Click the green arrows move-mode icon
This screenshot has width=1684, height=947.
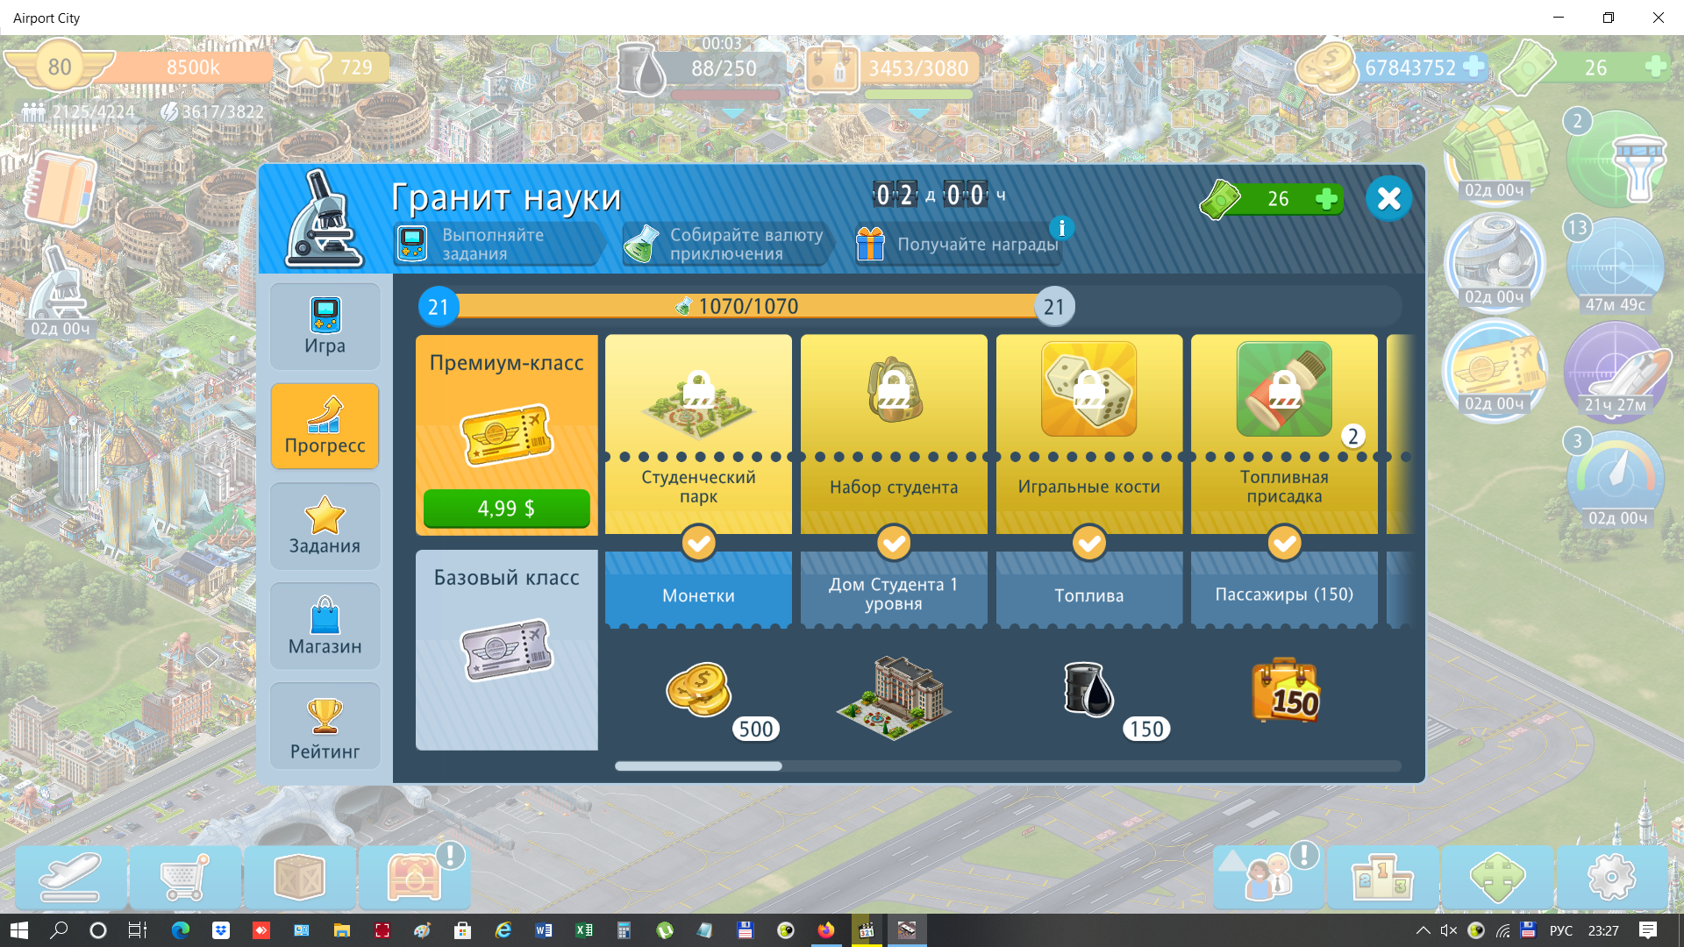pyautogui.click(x=1497, y=877)
